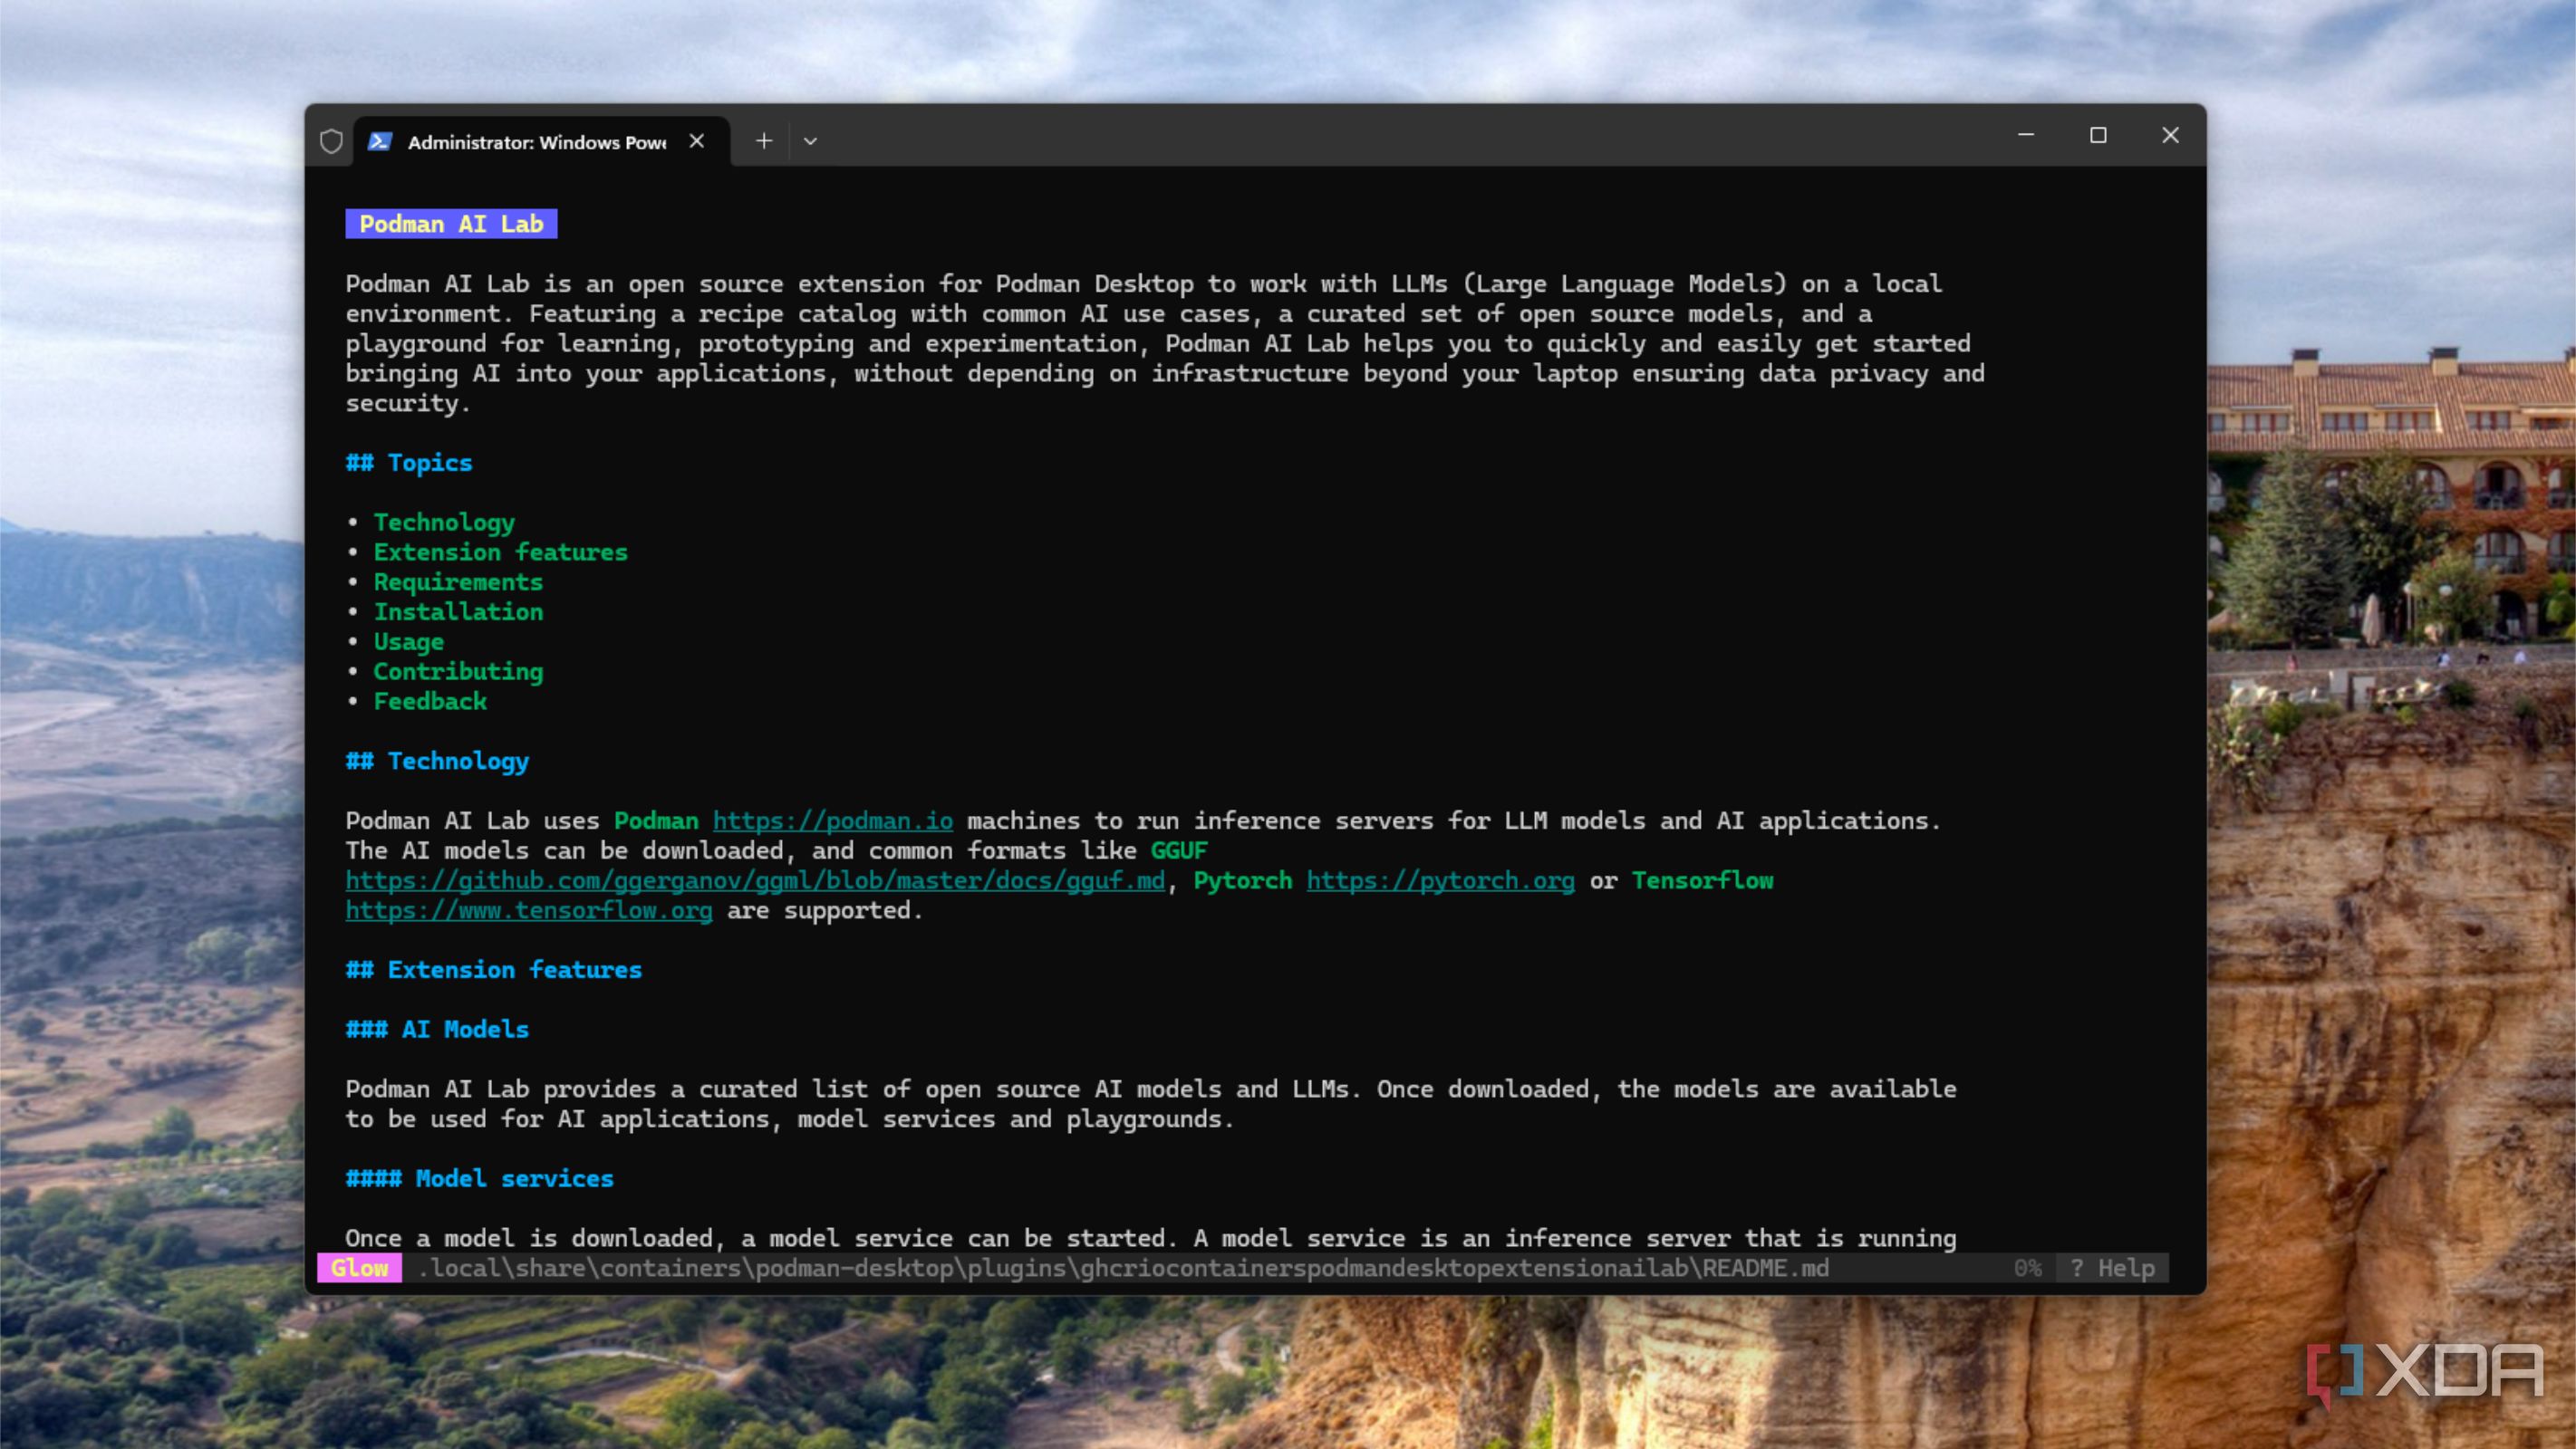Open a new terminal tab

click(x=764, y=141)
